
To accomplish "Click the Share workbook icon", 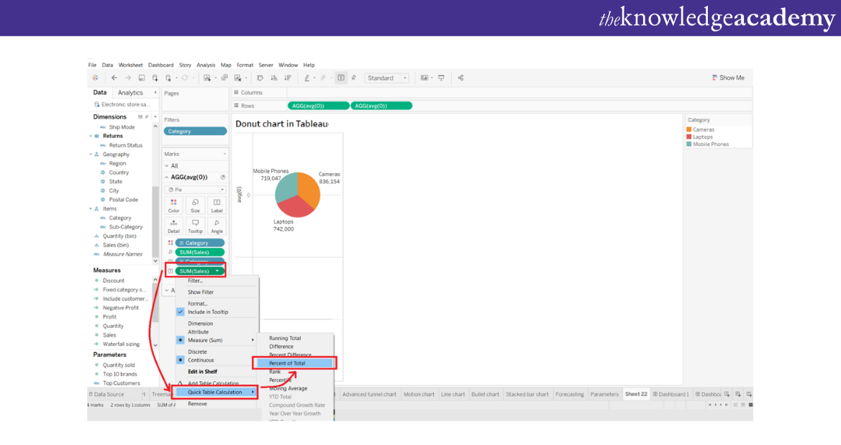I will coord(460,78).
